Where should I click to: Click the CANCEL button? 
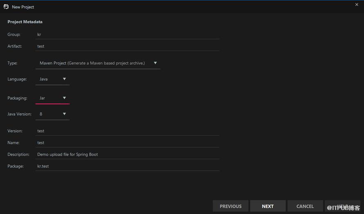[x=305, y=206]
